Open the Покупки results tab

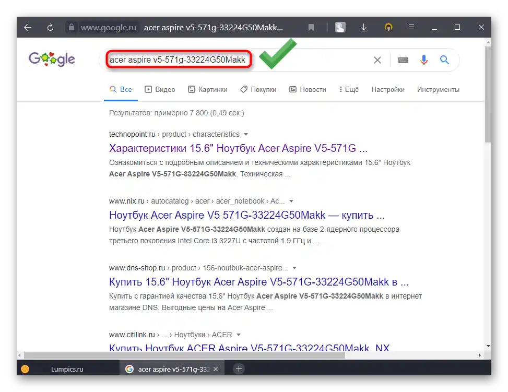pyautogui.click(x=258, y=89)
